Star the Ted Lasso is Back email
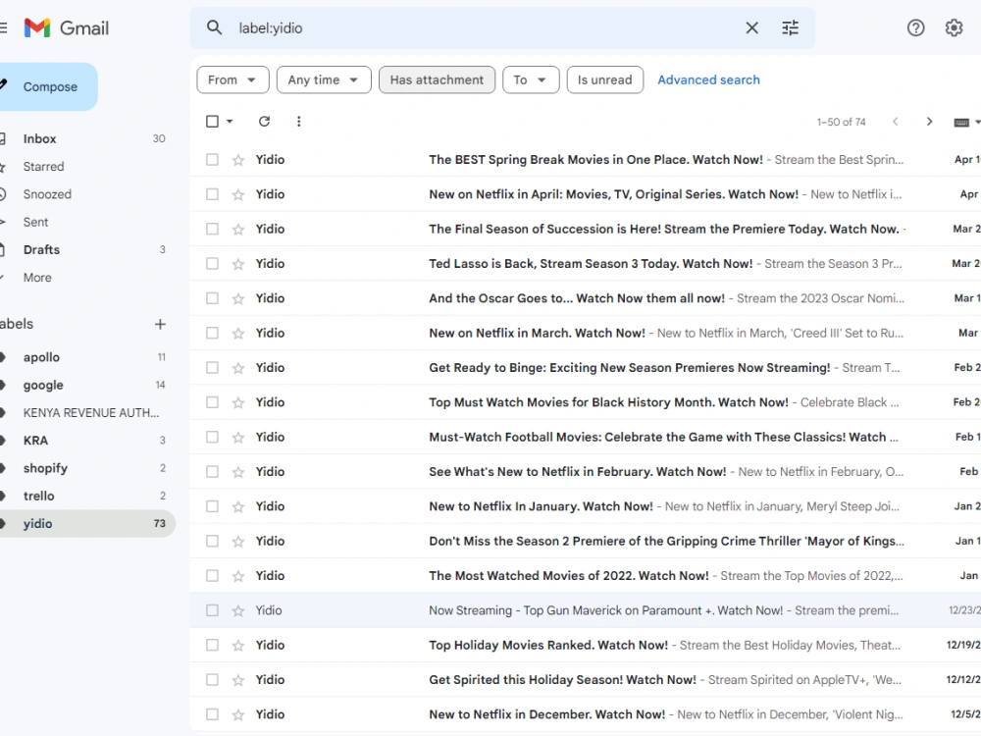 pos(238,264)
